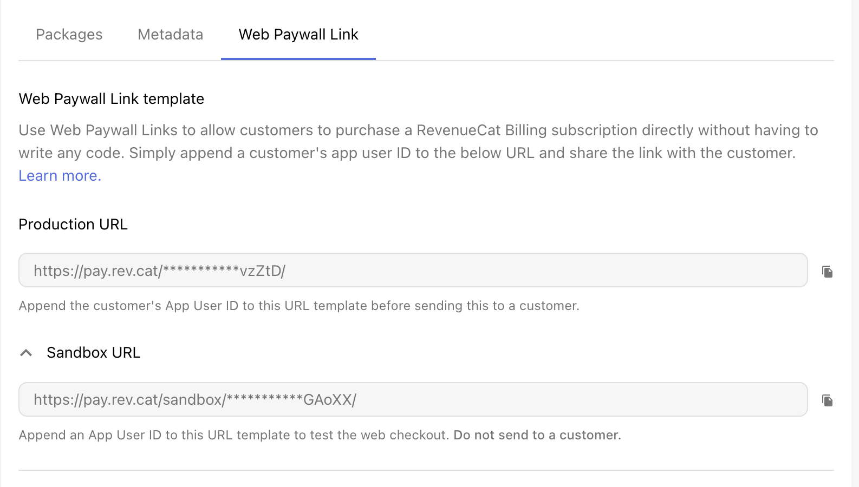Select the Web Paywall Link tab
Image resolution: width=859 pixels, height=487 pixels.
click(298, 35)
